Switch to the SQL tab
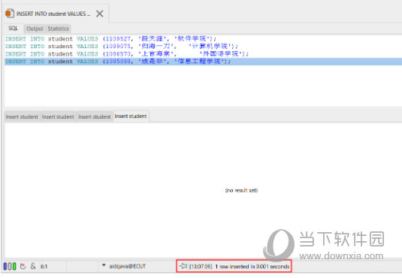Screen dimensions: 402x278 [13, 29]
